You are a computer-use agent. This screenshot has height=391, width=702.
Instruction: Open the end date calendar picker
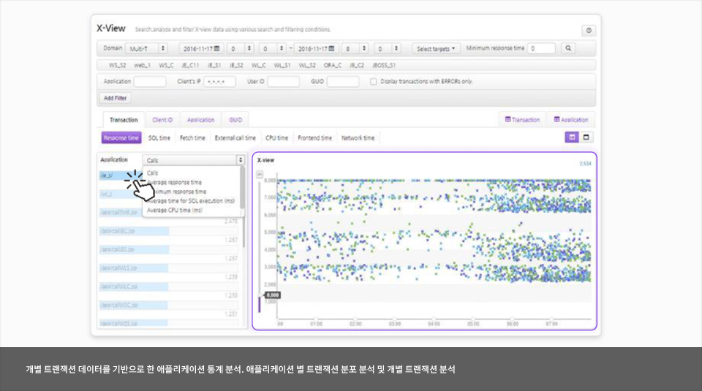331,49
